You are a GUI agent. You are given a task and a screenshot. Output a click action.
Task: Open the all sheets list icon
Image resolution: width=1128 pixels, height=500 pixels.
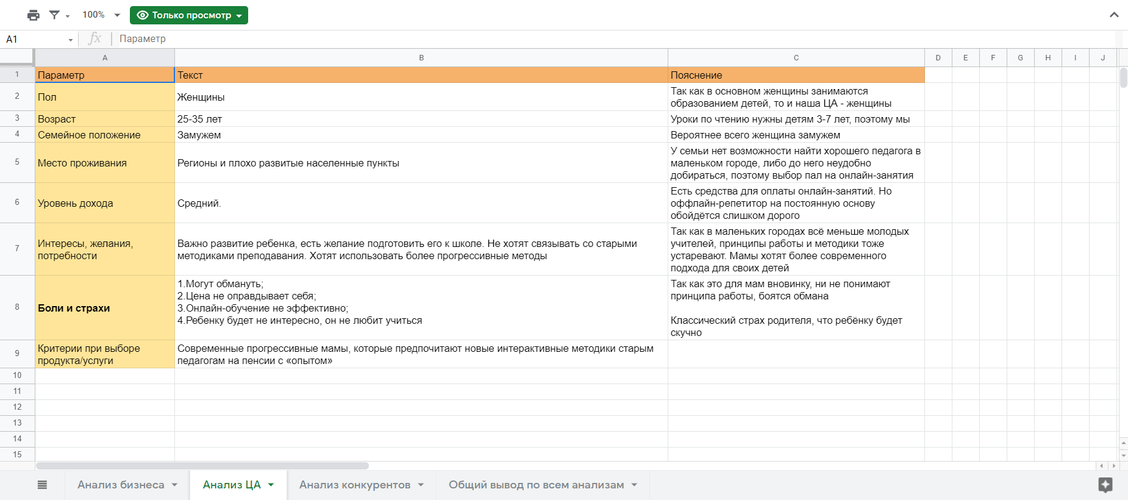[x=42, y=485]
